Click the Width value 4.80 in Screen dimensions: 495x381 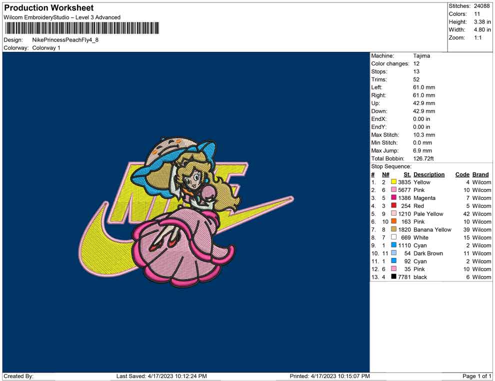tap(482, 29)
